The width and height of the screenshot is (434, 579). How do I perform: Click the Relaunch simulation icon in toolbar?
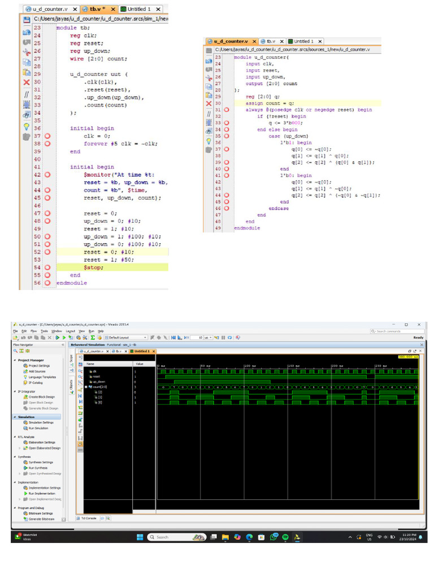(x=229, y=338)
